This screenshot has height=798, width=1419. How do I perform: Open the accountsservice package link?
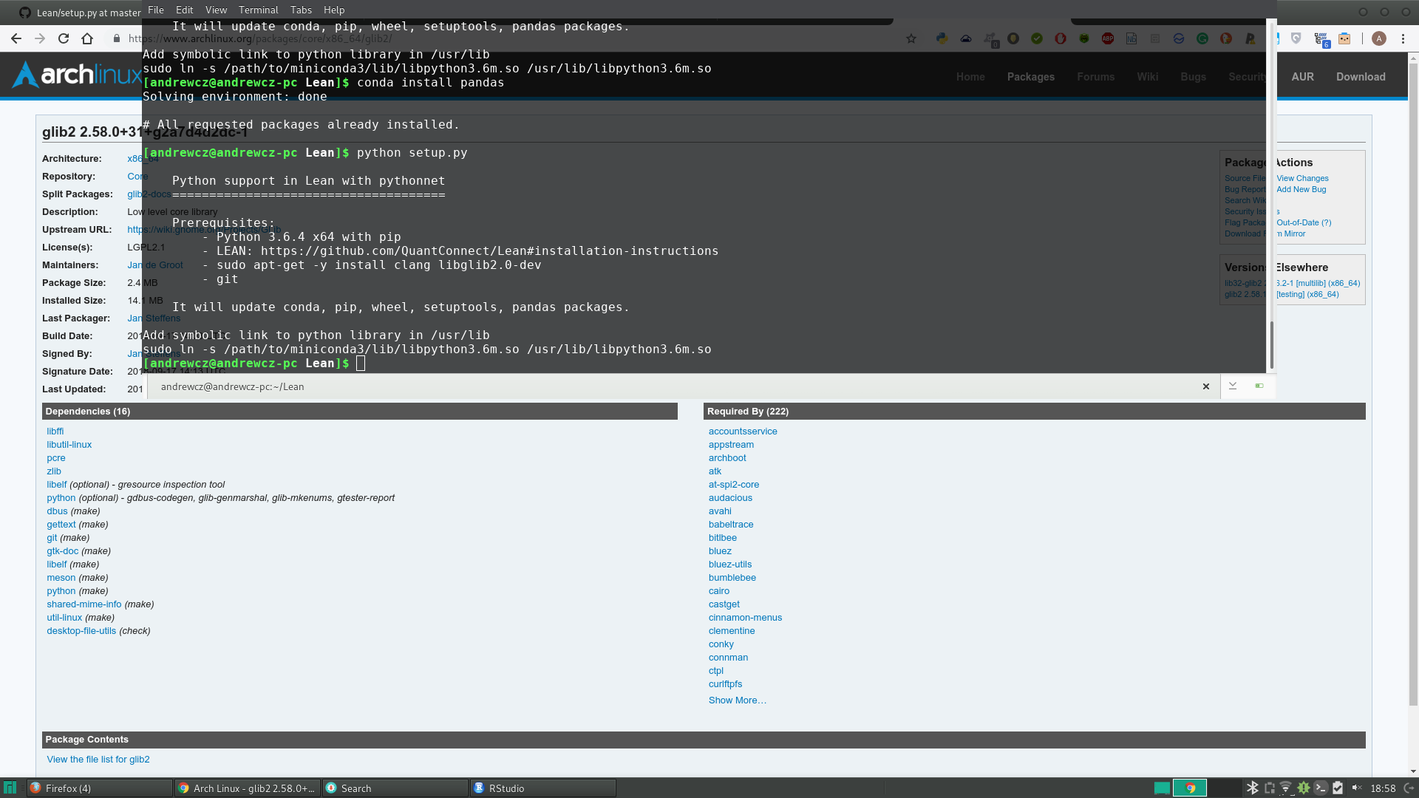(743, 432)
